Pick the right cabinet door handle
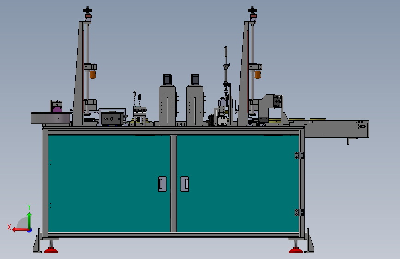The width and height of the screenshot is (400, 259). [185, 183]
